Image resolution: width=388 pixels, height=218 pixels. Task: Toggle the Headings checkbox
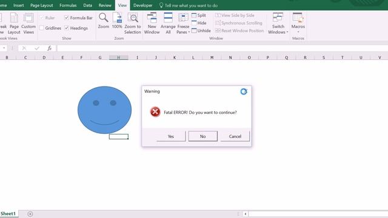point(66,28)
